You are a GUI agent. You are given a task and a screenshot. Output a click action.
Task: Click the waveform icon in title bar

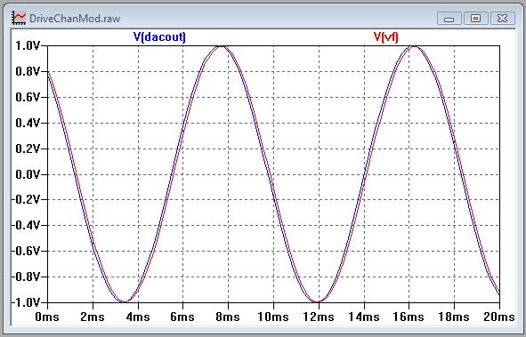pos(19,18)
